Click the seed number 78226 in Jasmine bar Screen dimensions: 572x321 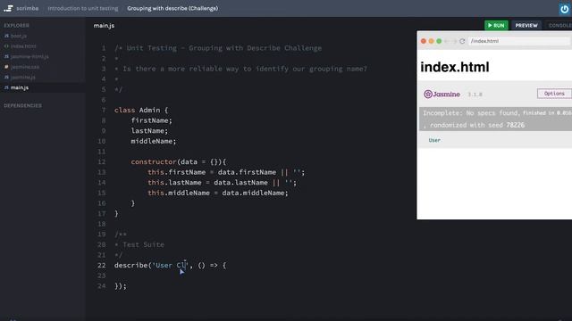click(x=515, y=125)
